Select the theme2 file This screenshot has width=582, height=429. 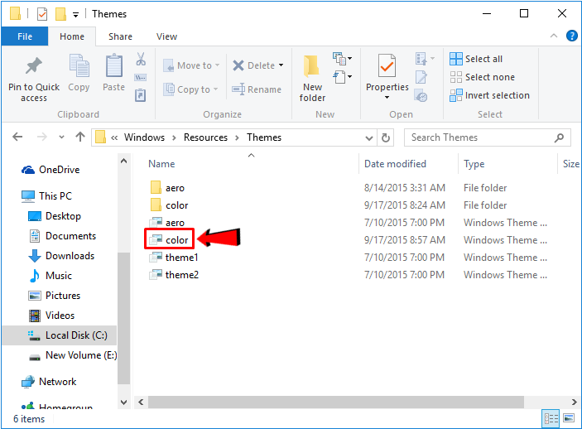click(174, 275)
